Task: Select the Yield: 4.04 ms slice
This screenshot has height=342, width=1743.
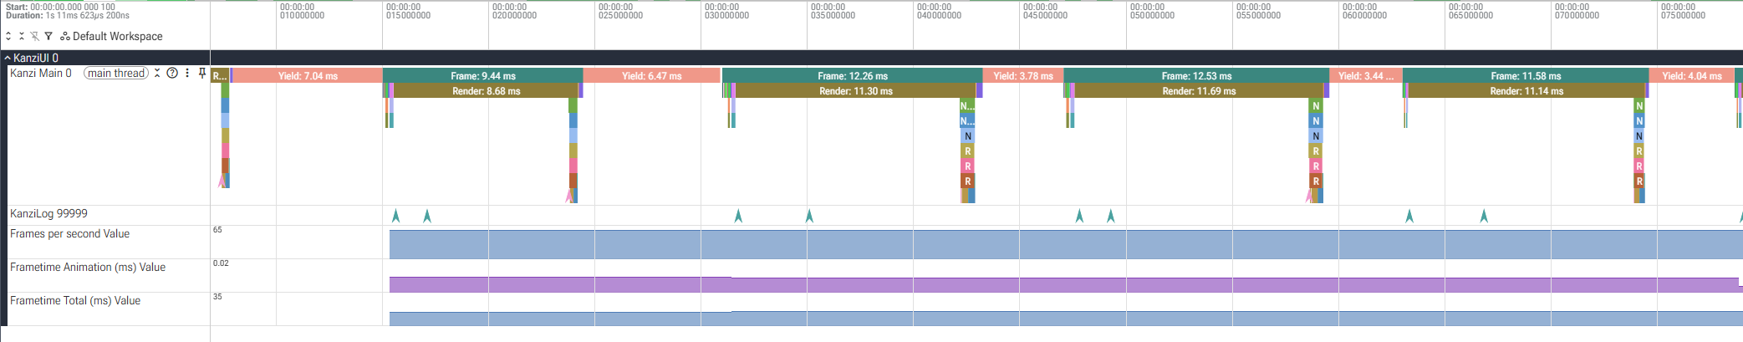Action: 1691,75
